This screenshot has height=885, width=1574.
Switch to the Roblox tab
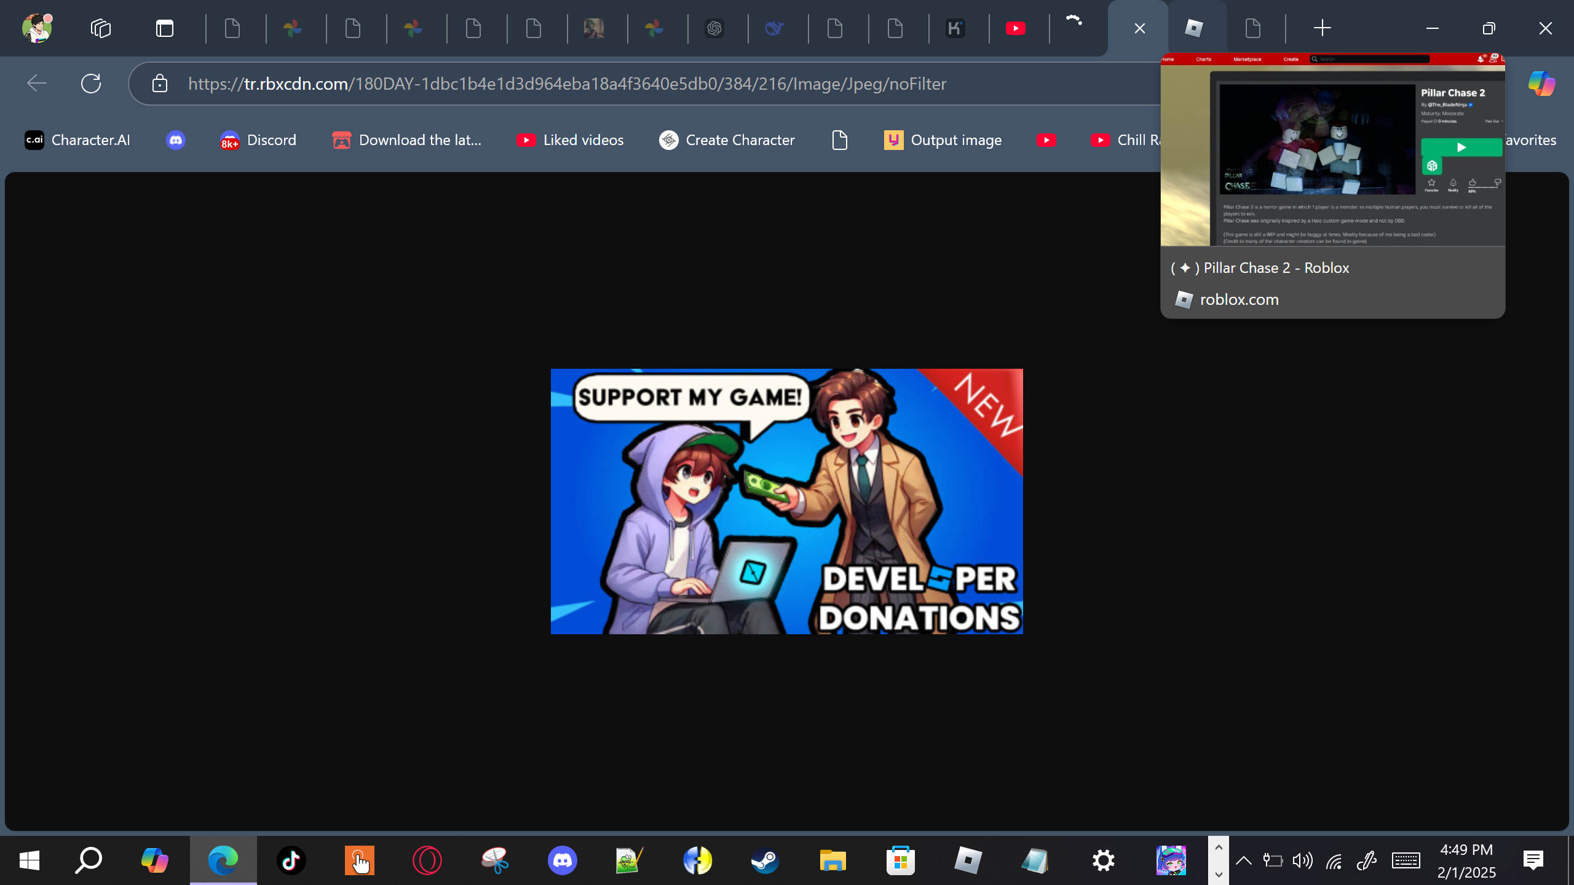click(x=1193, y=28)
